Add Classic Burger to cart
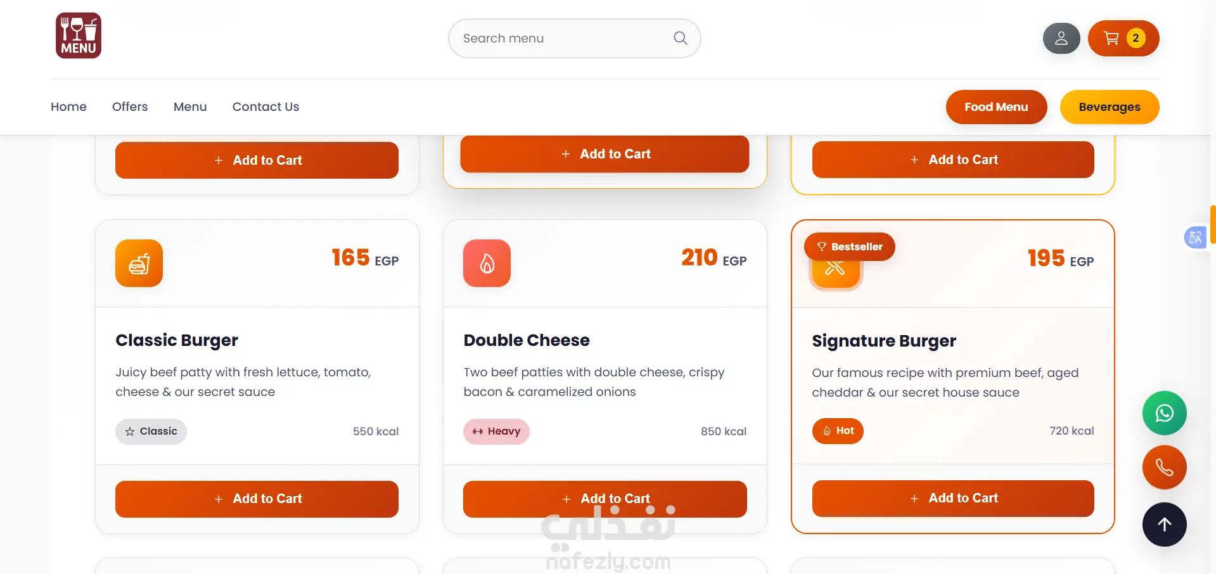1216x574 pixels. tap(257, 499)
